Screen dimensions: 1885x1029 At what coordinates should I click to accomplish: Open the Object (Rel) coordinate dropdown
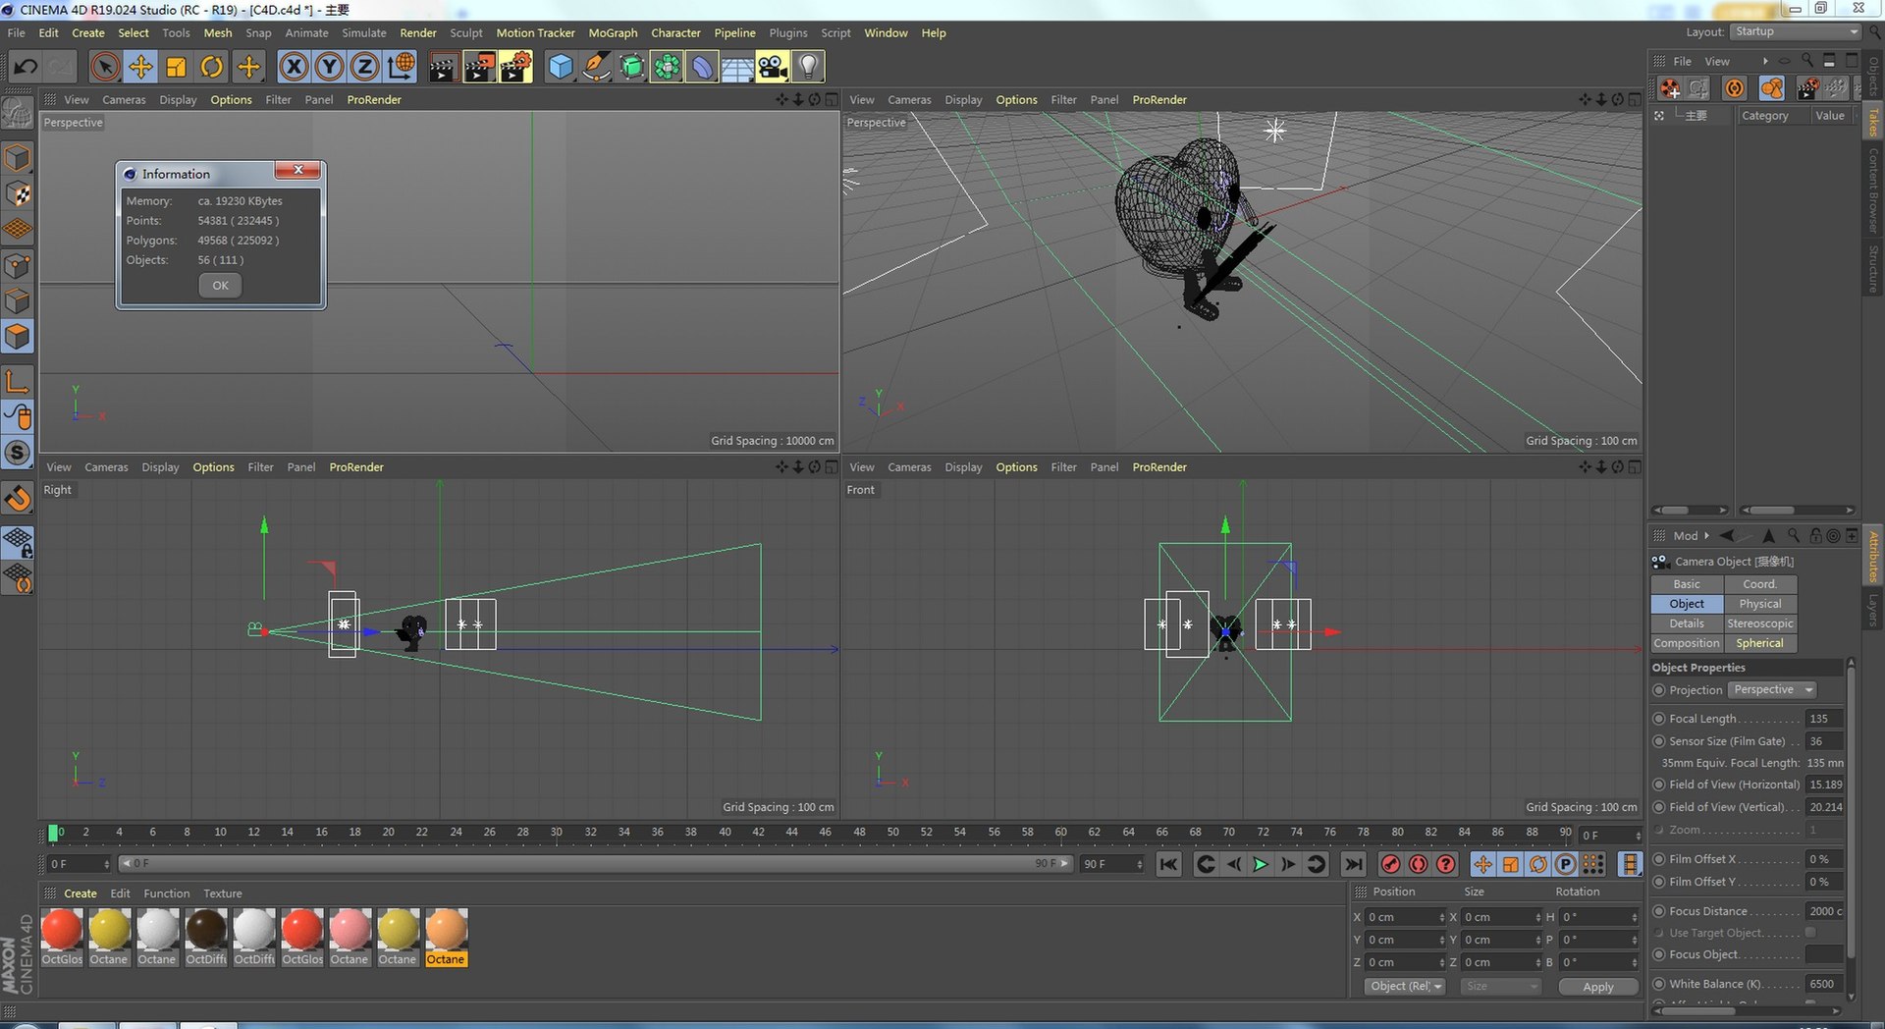tap(1405, 987)
